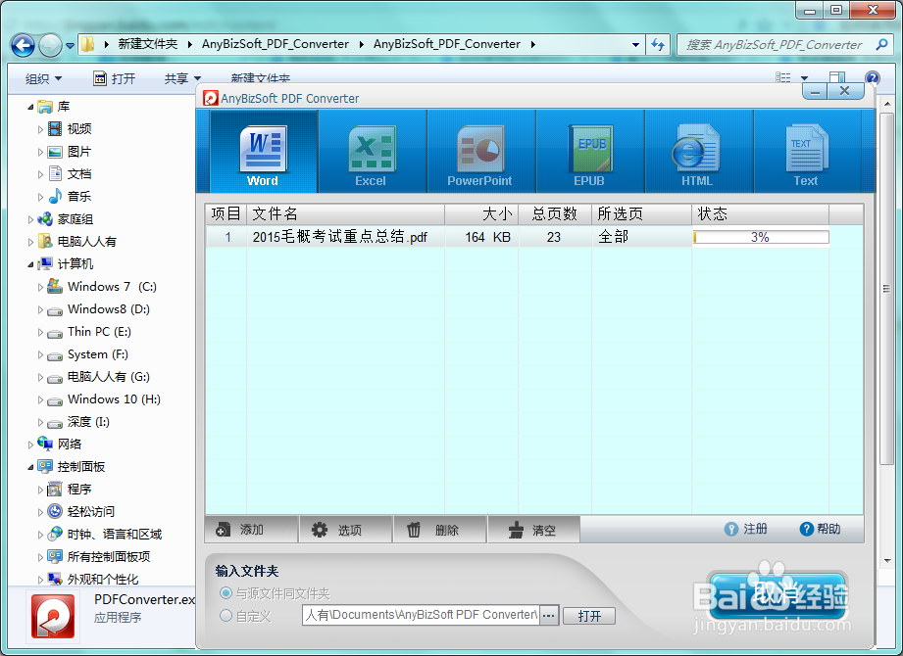
Task: Collapse the 库 libraries tree node
Action: coord(30,107)
